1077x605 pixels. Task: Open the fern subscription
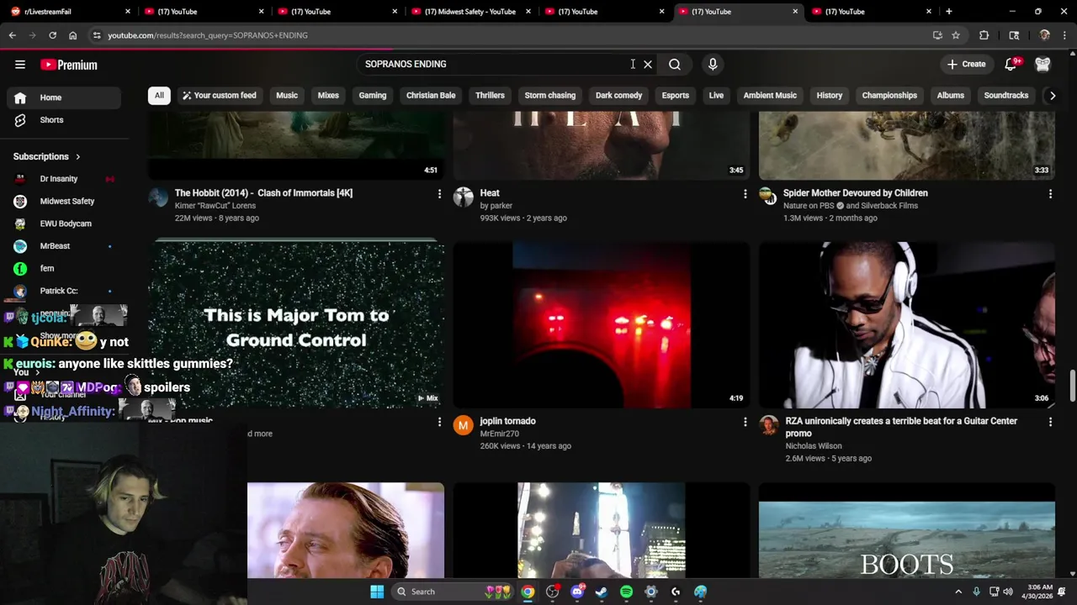click(x=64, y=268)
